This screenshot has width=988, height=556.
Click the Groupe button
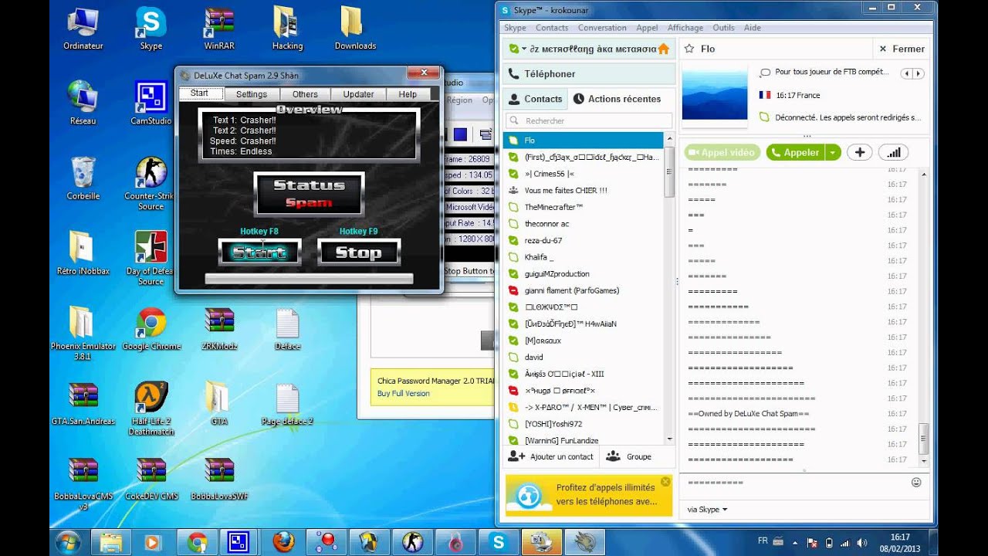tap(629, 456)
